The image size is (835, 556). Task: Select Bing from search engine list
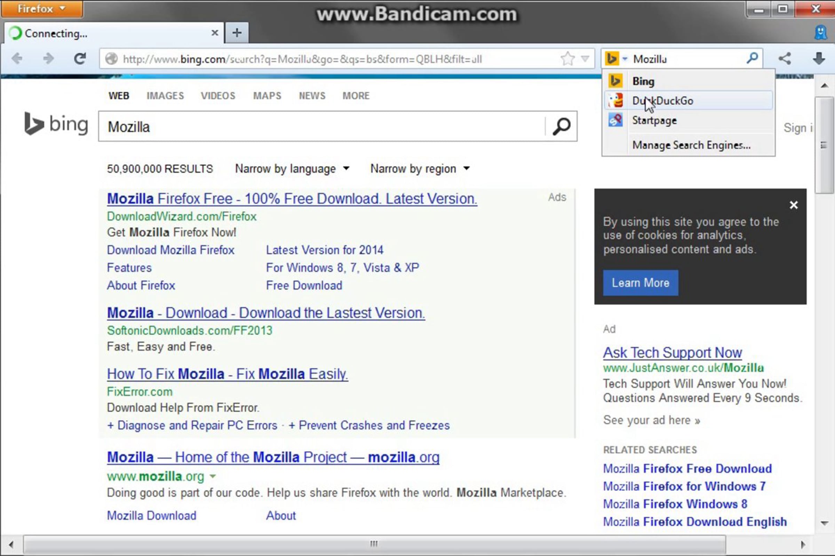tap(688, 81)
